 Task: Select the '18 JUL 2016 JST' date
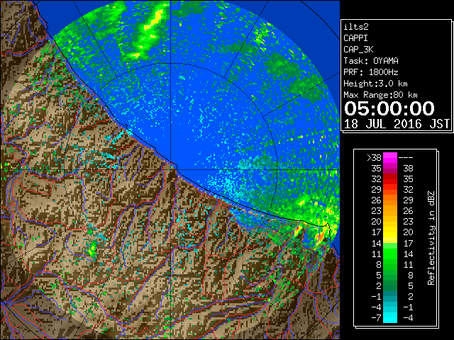(x=397, y=124)
